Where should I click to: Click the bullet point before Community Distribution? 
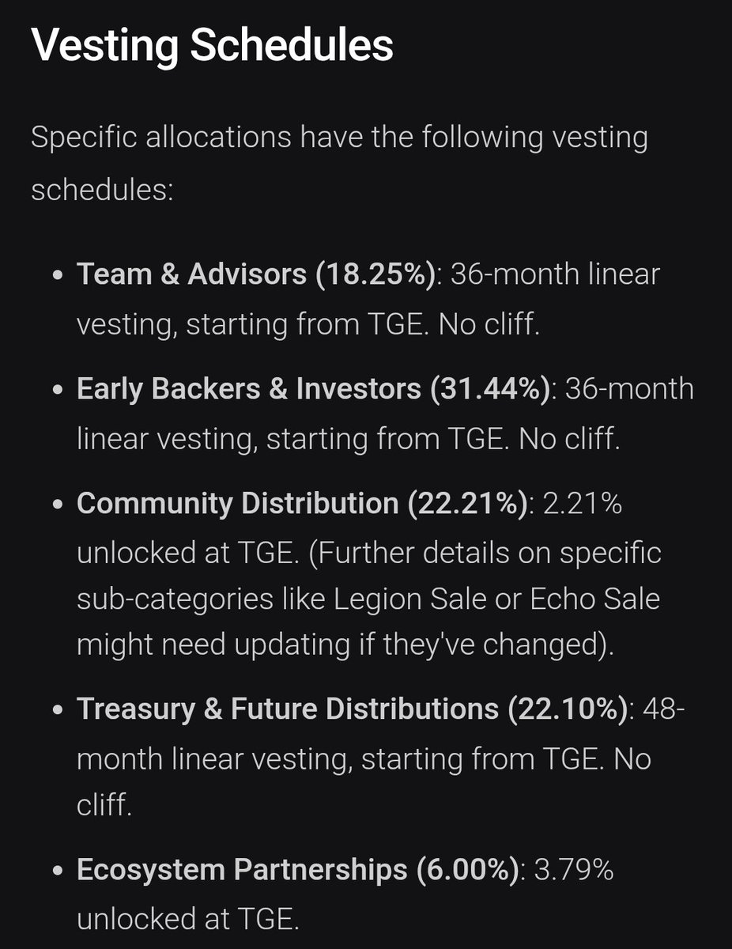(x=55, y=505)
